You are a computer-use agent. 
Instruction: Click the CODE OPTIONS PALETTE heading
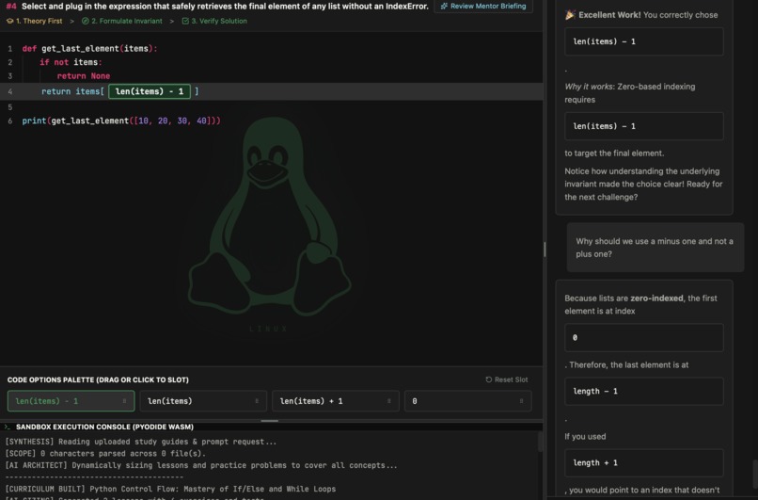click(x=98, y=379)
